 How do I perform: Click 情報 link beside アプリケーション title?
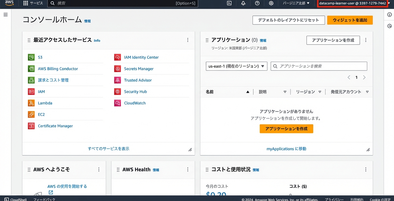pyautogui.click(x=263, y=40)
